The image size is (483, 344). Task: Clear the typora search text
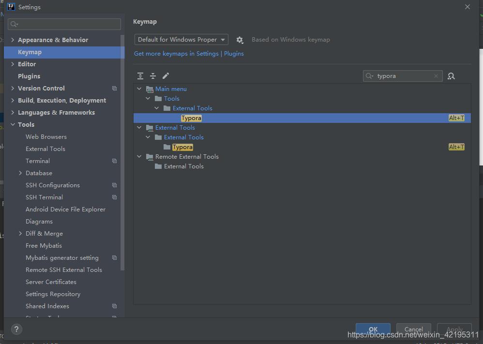(436, 76)
